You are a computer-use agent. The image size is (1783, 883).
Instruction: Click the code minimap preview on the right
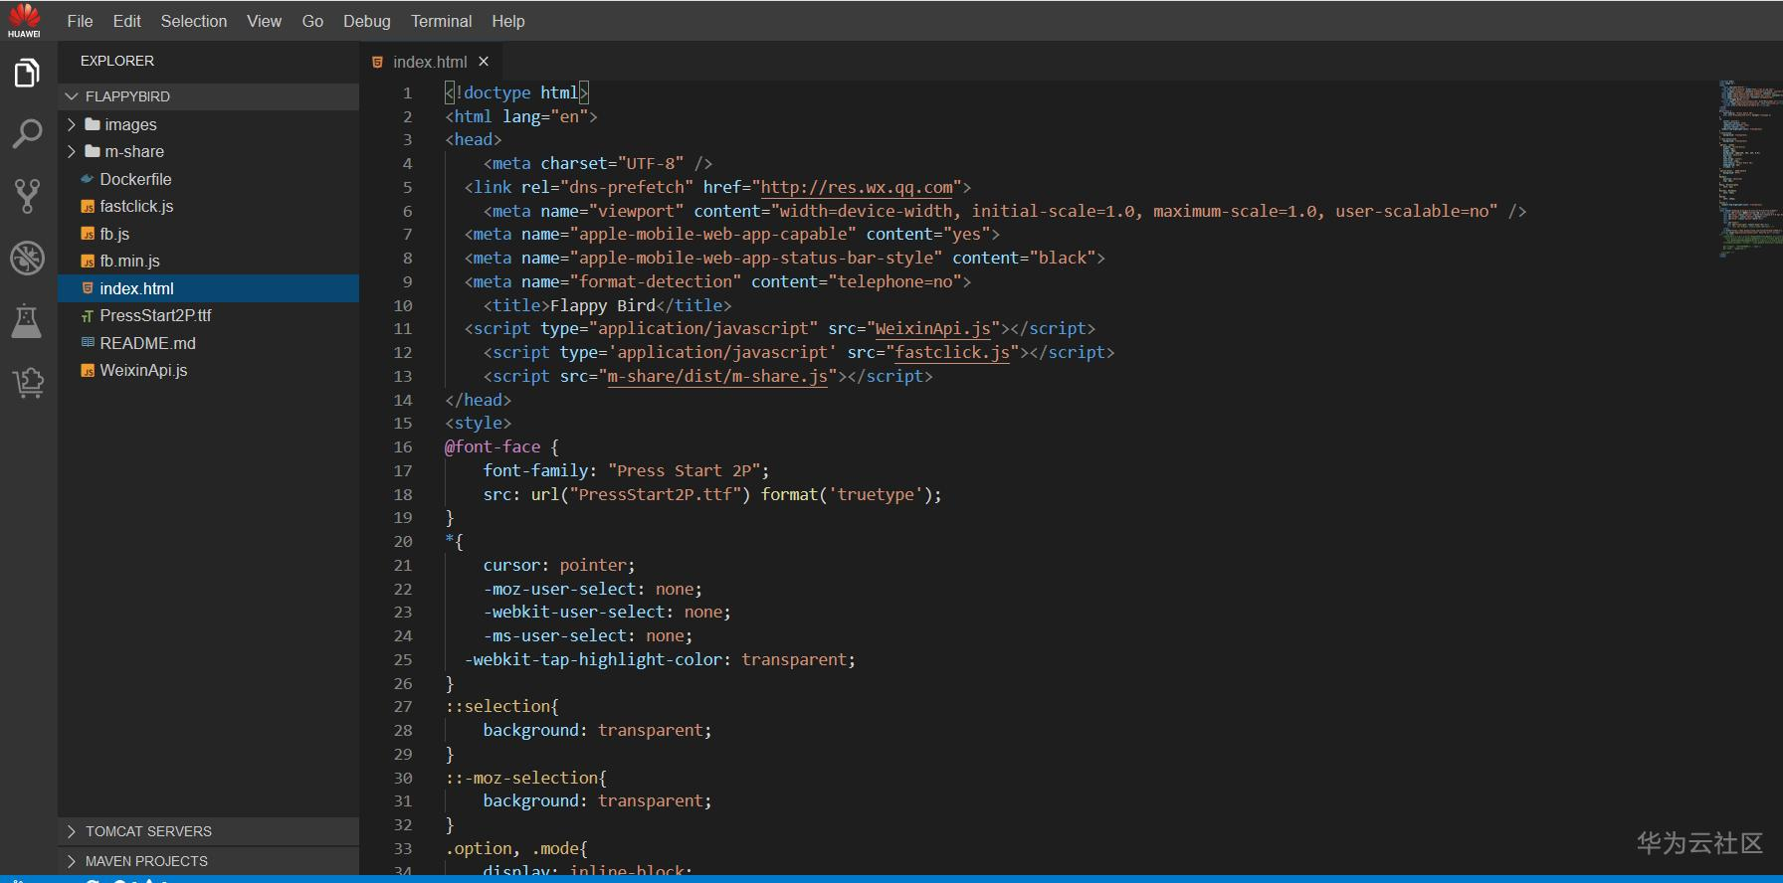(1748, 169)
